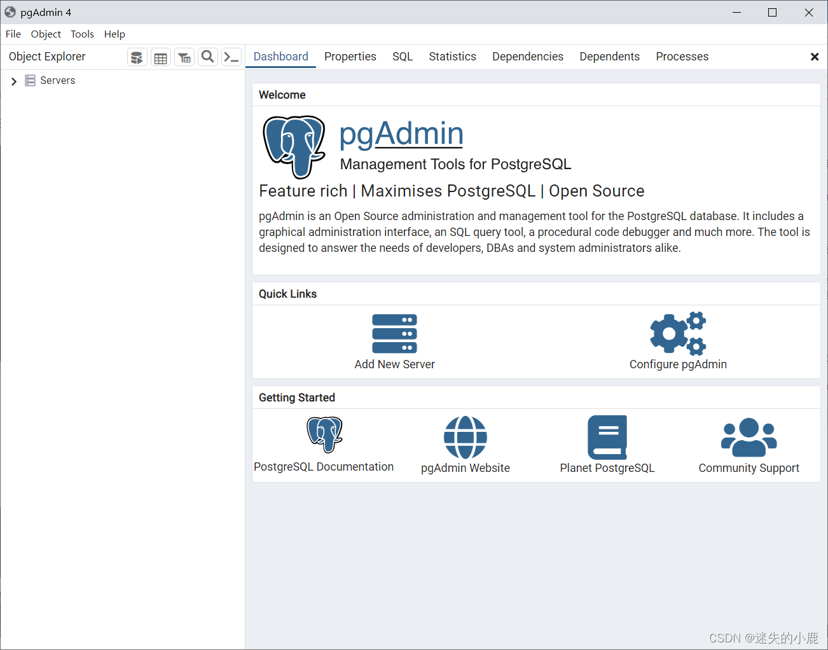Click the pgAdmin Website globe icon
828x650 pixels.
466,437
